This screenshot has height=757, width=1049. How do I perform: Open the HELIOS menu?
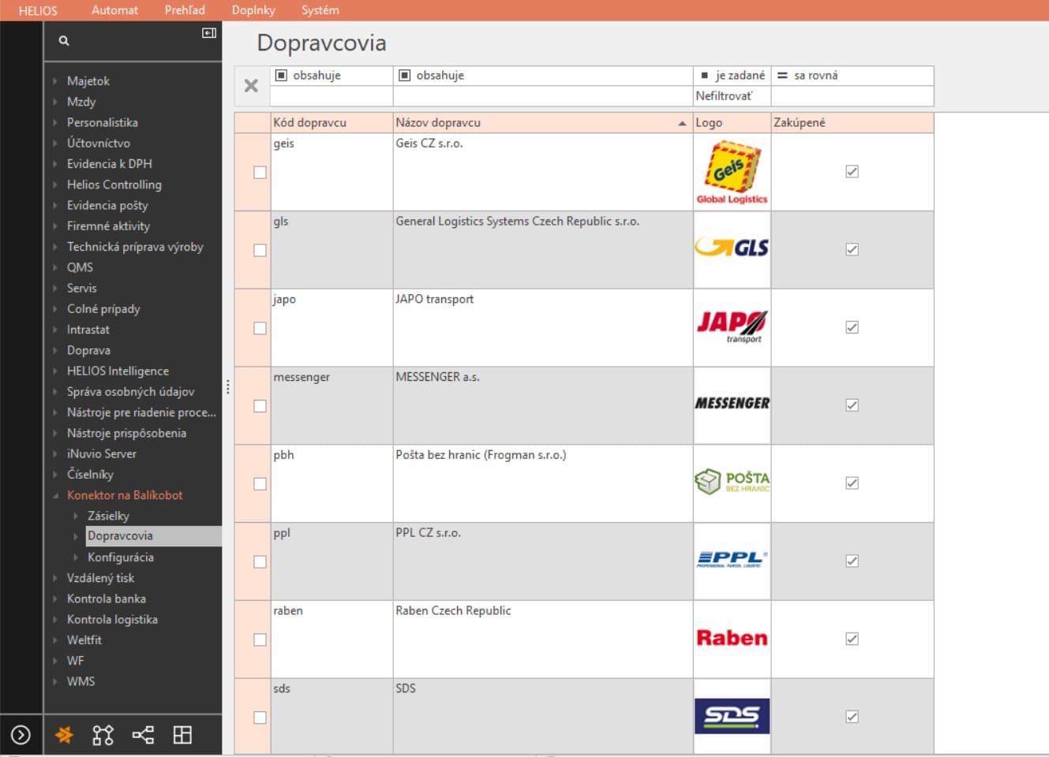tap(38, 10)
